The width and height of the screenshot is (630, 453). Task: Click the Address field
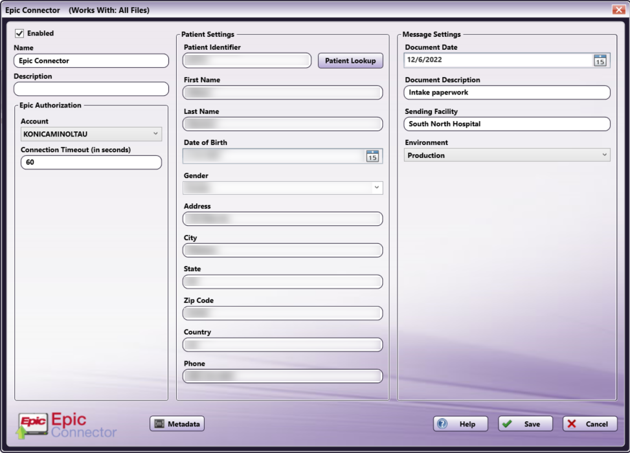[x=283, y=219]
